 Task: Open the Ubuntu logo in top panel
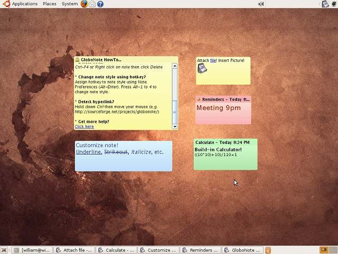7,4
